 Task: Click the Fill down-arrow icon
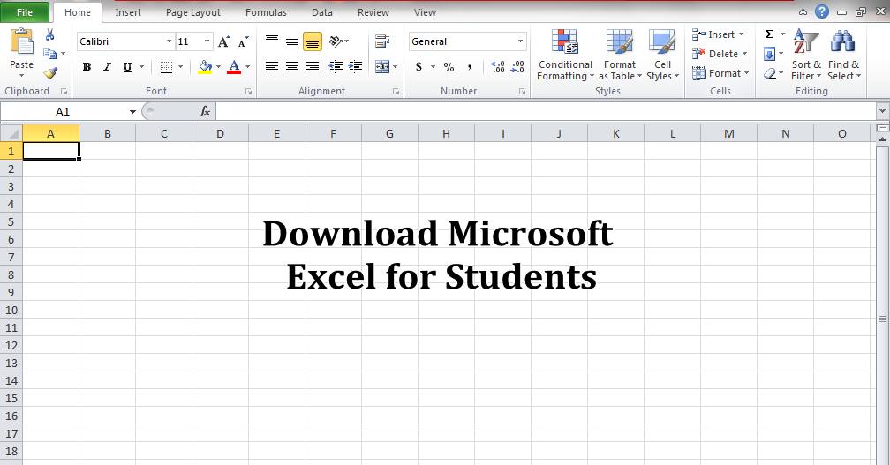point(770,55)
